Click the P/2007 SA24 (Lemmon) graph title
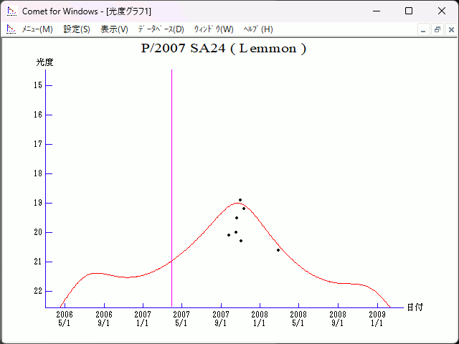 pyautogui.click(x=224, y=49)
